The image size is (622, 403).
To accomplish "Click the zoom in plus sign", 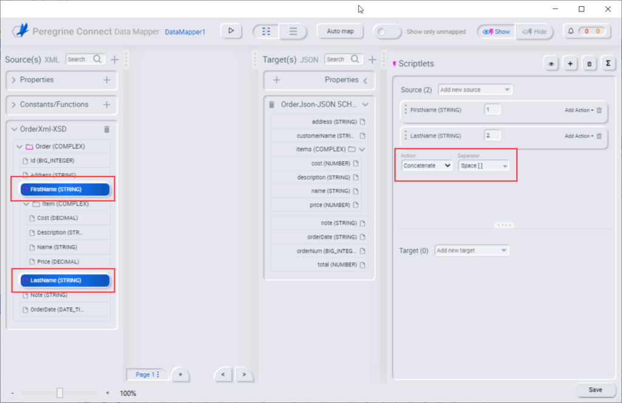I will tap(108, 393).
